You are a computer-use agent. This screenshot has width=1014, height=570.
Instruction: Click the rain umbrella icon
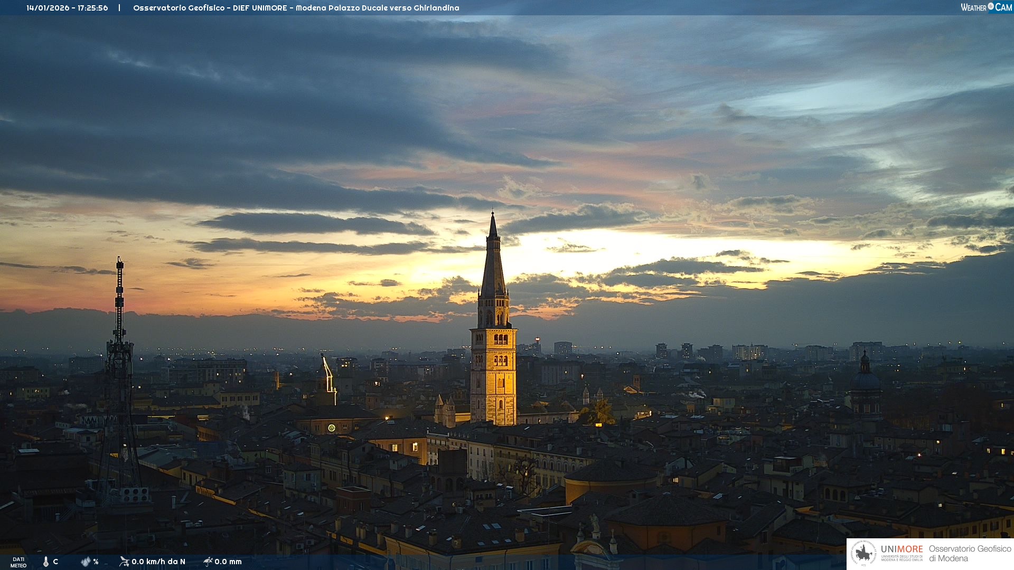click(x=208, y=562)
